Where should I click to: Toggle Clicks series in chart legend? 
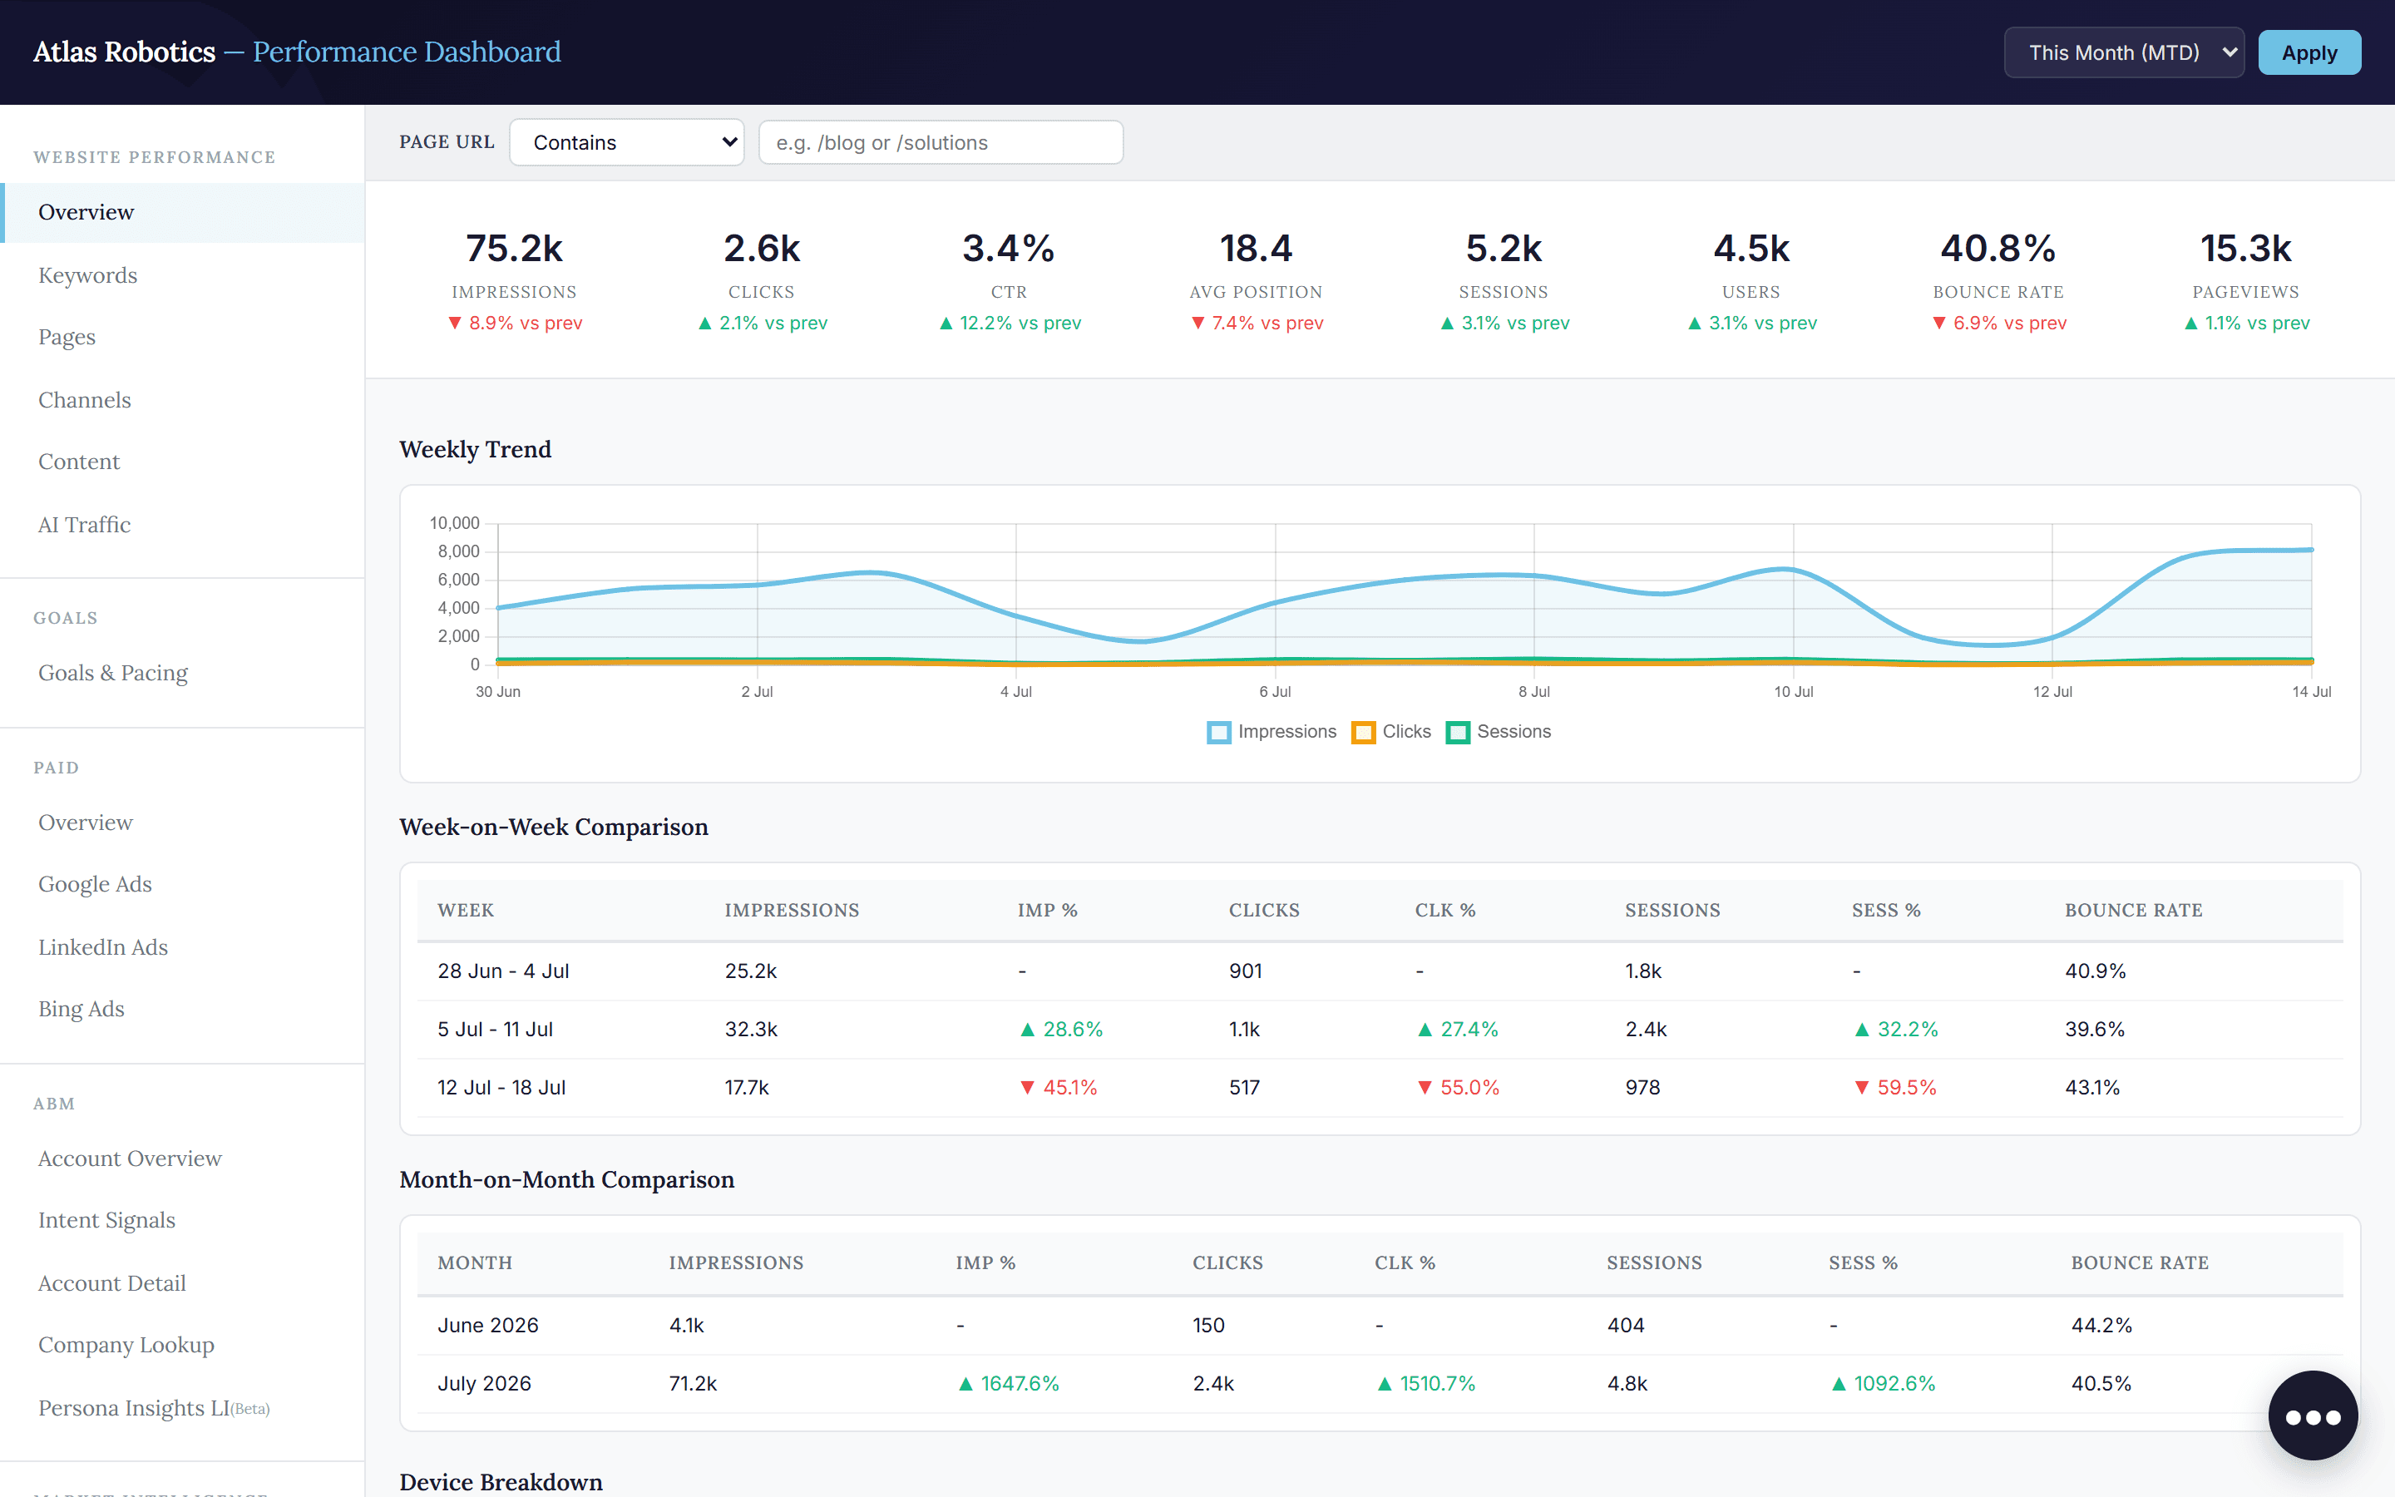tap(1391, 732)
